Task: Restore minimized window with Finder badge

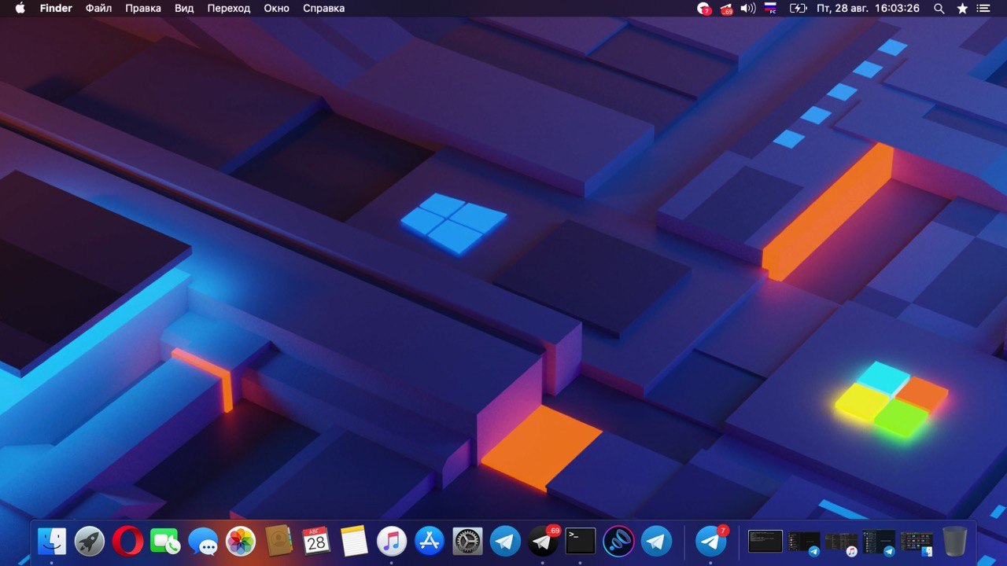Action: click(x=917, y=542)
